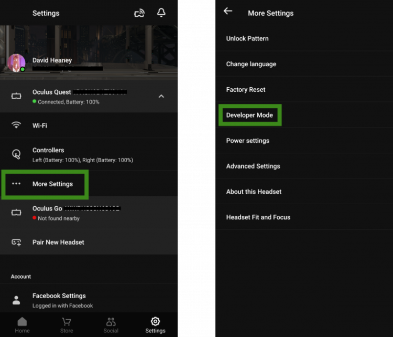
Task: Tap the Oculus Quest headset icon
Action: click(x=16, y=96)
